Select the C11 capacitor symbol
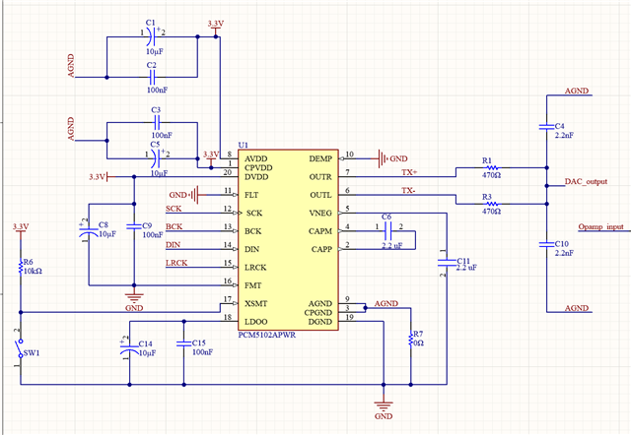The width and height of the screenshot is (631, 435). click(x=447, y=263)
